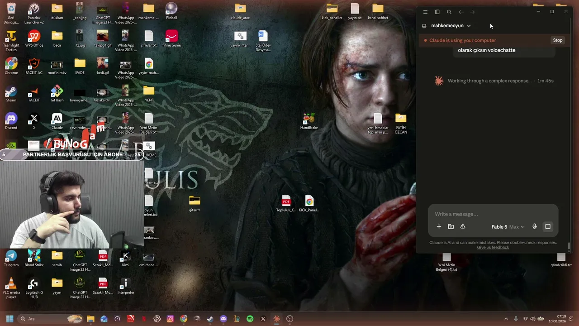Select the Git Bash desktop icon
This screenshot has width=579, height=326.
57,94
